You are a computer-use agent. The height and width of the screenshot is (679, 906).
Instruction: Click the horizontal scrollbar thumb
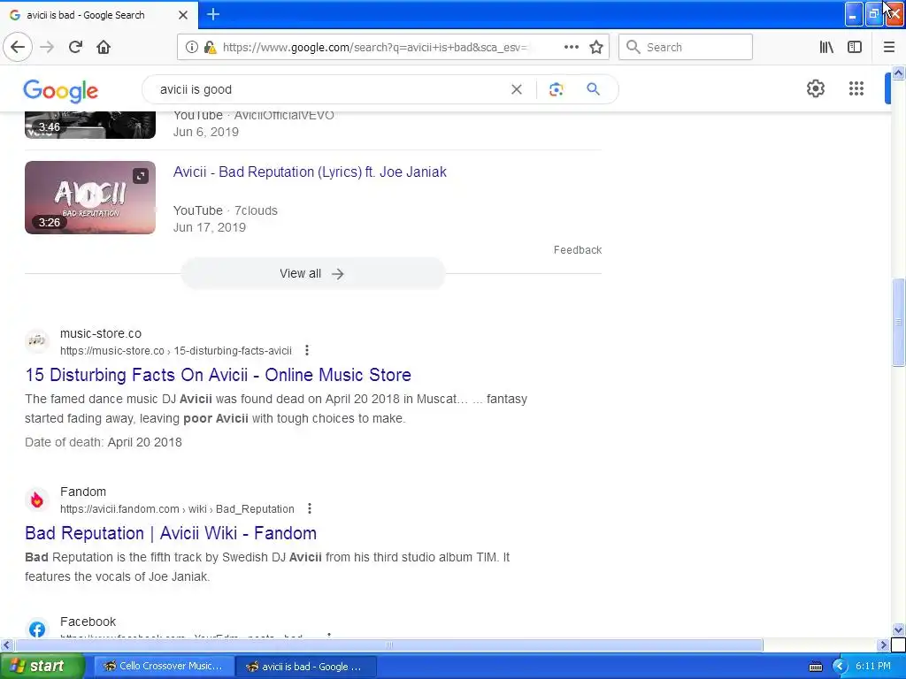[388, 645]
